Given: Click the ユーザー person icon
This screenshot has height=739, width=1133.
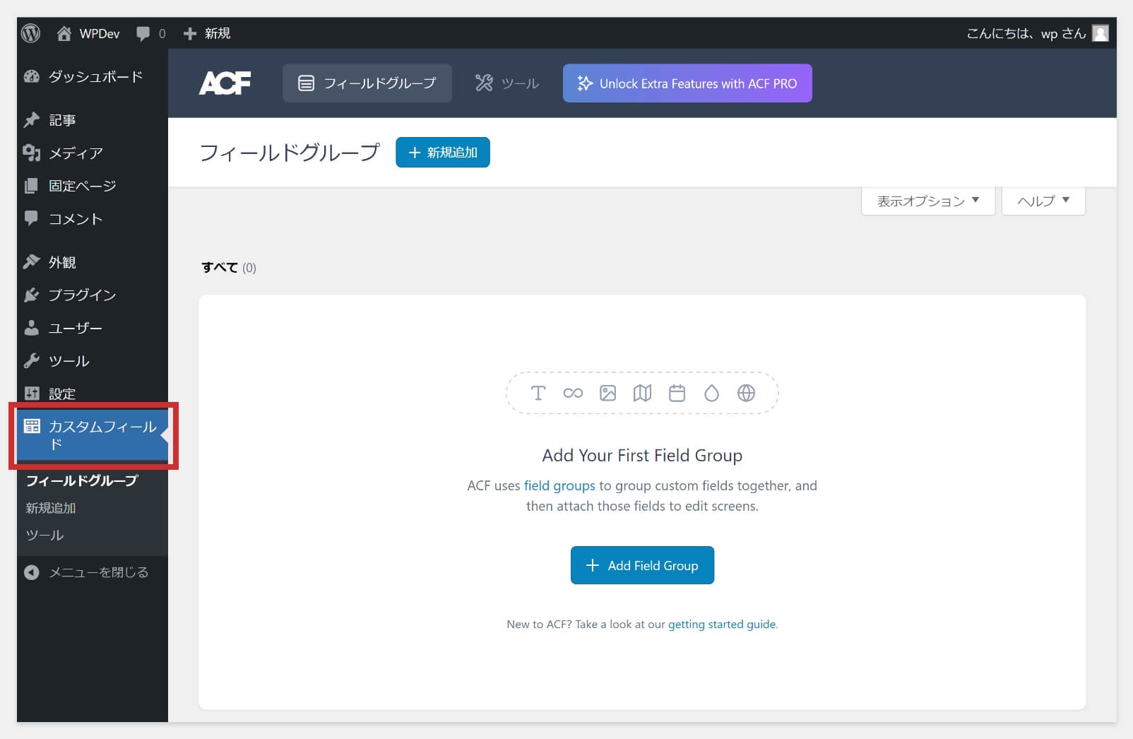Looking at the screenshot, I should pyautogui.click(x=32, y=328).
